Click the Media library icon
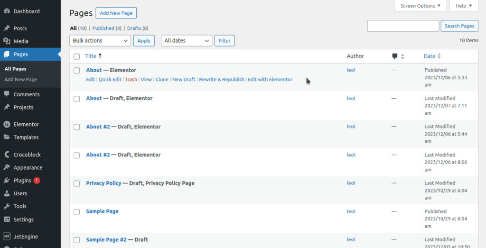The height and width of the screenshot is (248, 486). [7, 41]
